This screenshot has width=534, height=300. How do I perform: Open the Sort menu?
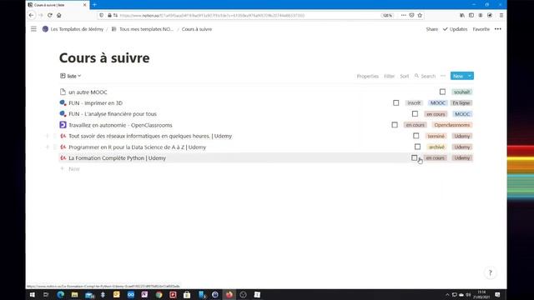coord(404,76)
